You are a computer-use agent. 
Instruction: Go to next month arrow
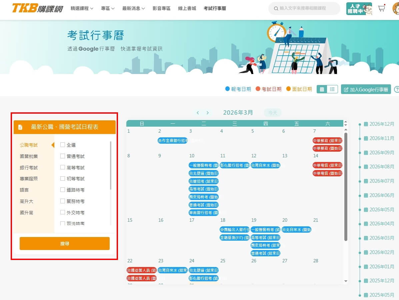208,113
